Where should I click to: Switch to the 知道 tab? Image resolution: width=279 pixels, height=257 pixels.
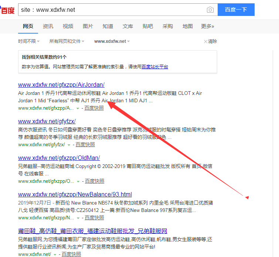click(x=108, y=26)
